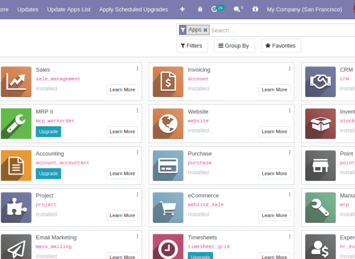Click Learn More on the Sales card
The height and width of the screenshot is (259, 355).
pyautogui.click(x=122, y=89)
